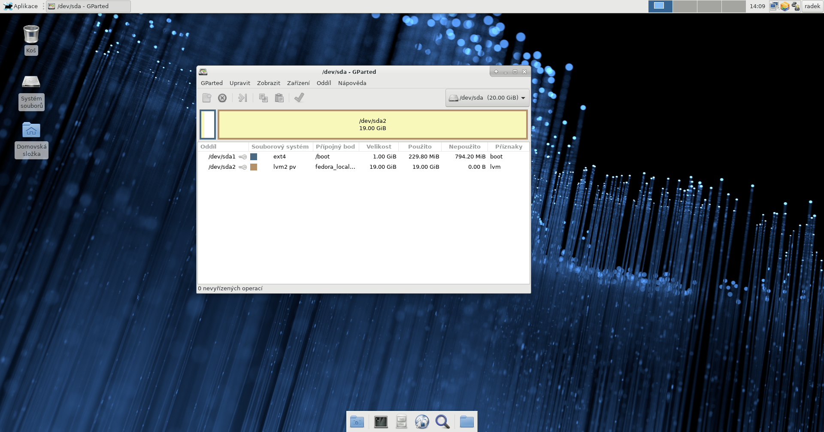Image resolution: width=824 pixels, height=432 pixels.
Task: Click the Velikost column header
Action: click(x=379, y=146)
